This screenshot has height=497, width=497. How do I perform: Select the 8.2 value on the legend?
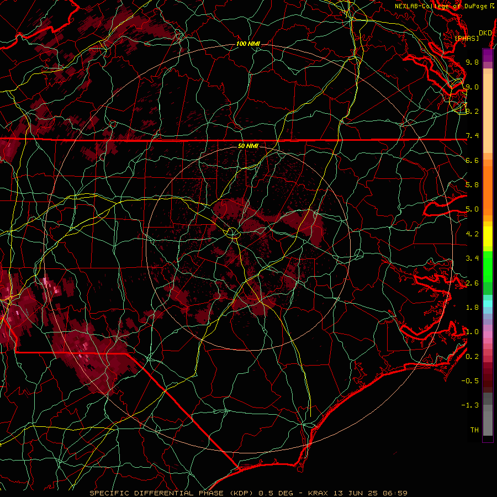(x=472, y=111)
